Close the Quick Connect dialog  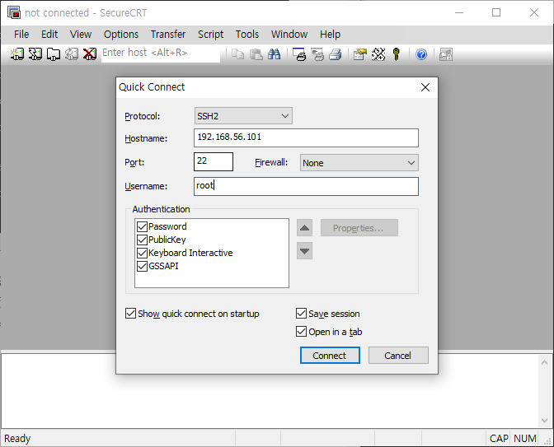425,87
